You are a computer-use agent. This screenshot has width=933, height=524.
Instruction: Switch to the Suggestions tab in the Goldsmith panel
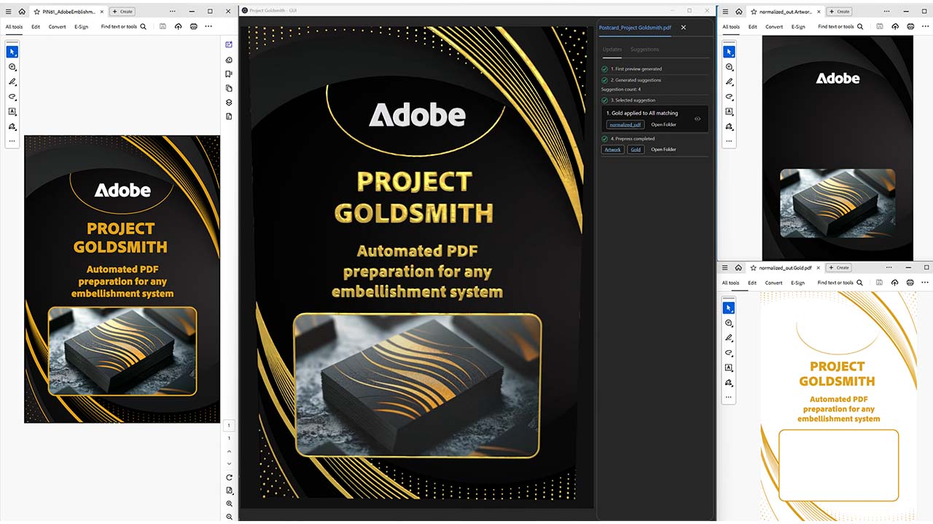tap(644, 49)
